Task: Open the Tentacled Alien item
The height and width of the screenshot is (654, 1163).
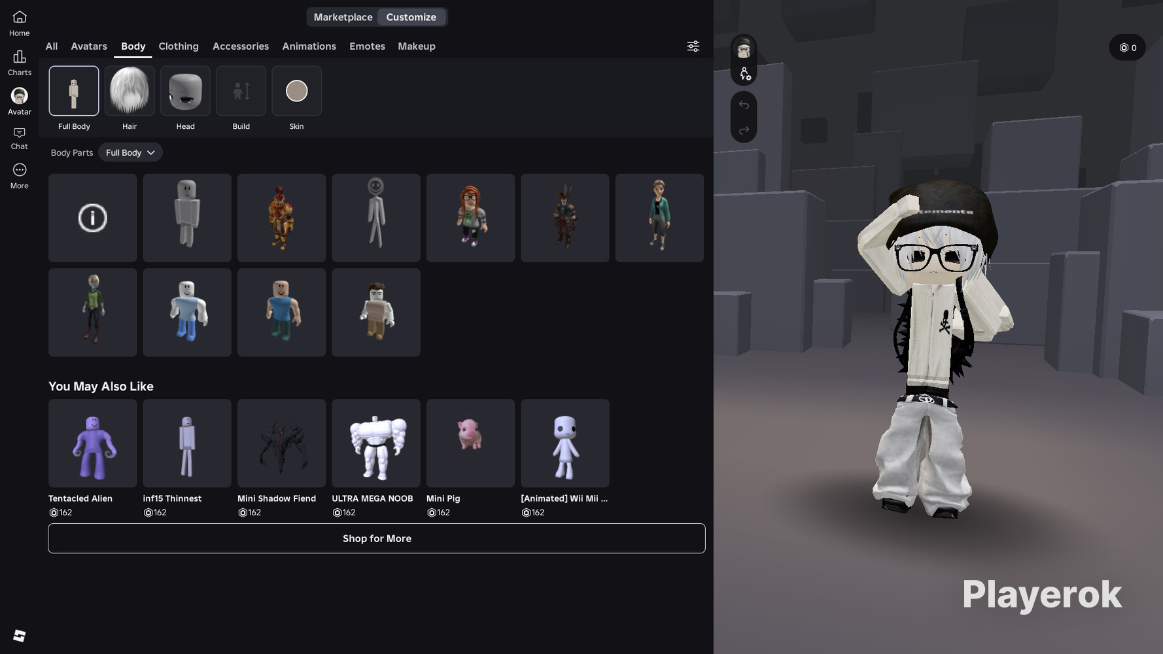Action: (x=93, y=443)
